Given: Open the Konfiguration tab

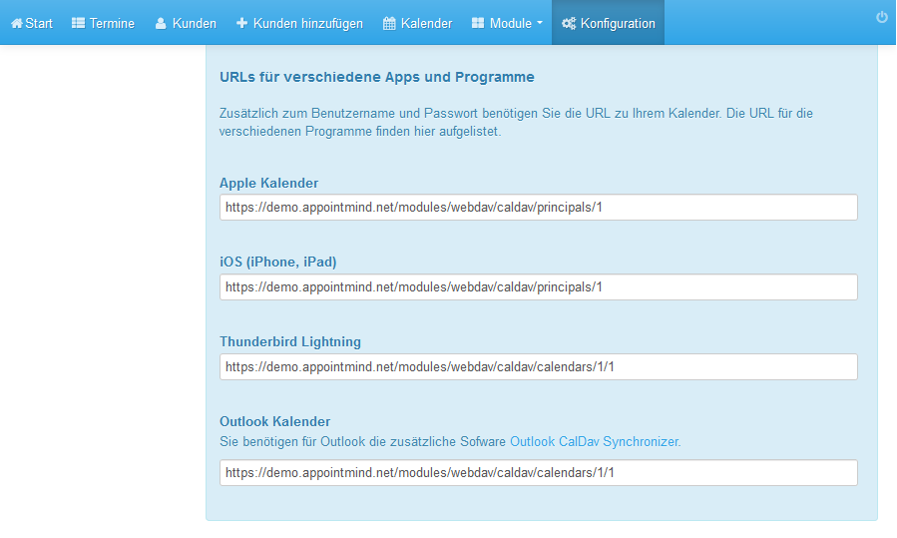Looking at the screenshot, I should click(x=608, y=23).
